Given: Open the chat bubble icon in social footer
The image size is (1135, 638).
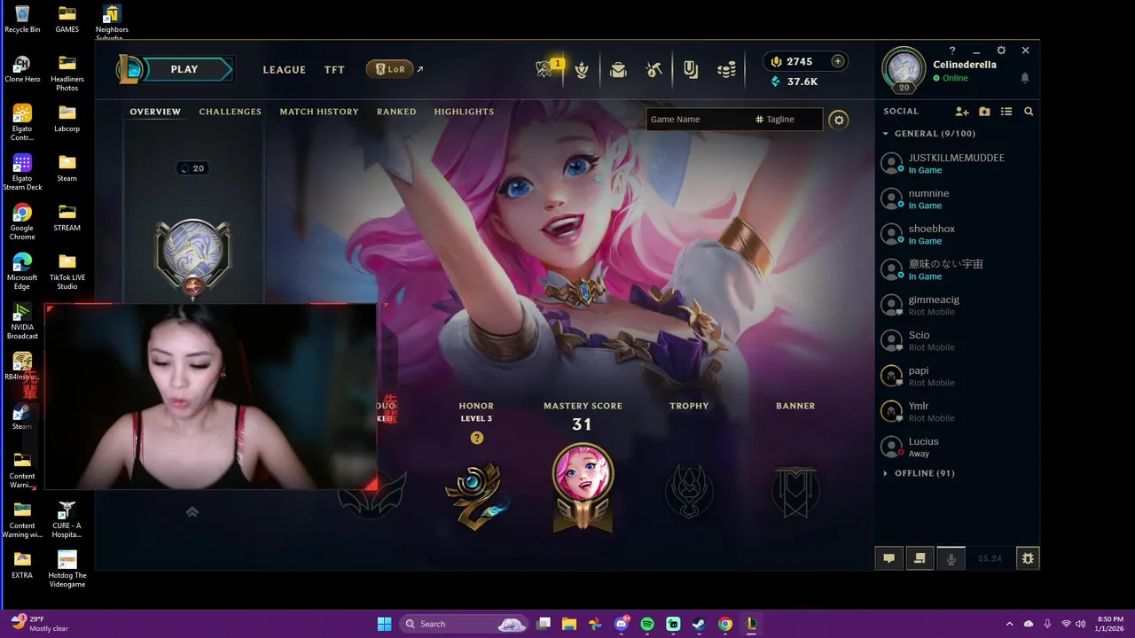Looking at the screenshot, I should pyautogui.click(x=888, y=558).
